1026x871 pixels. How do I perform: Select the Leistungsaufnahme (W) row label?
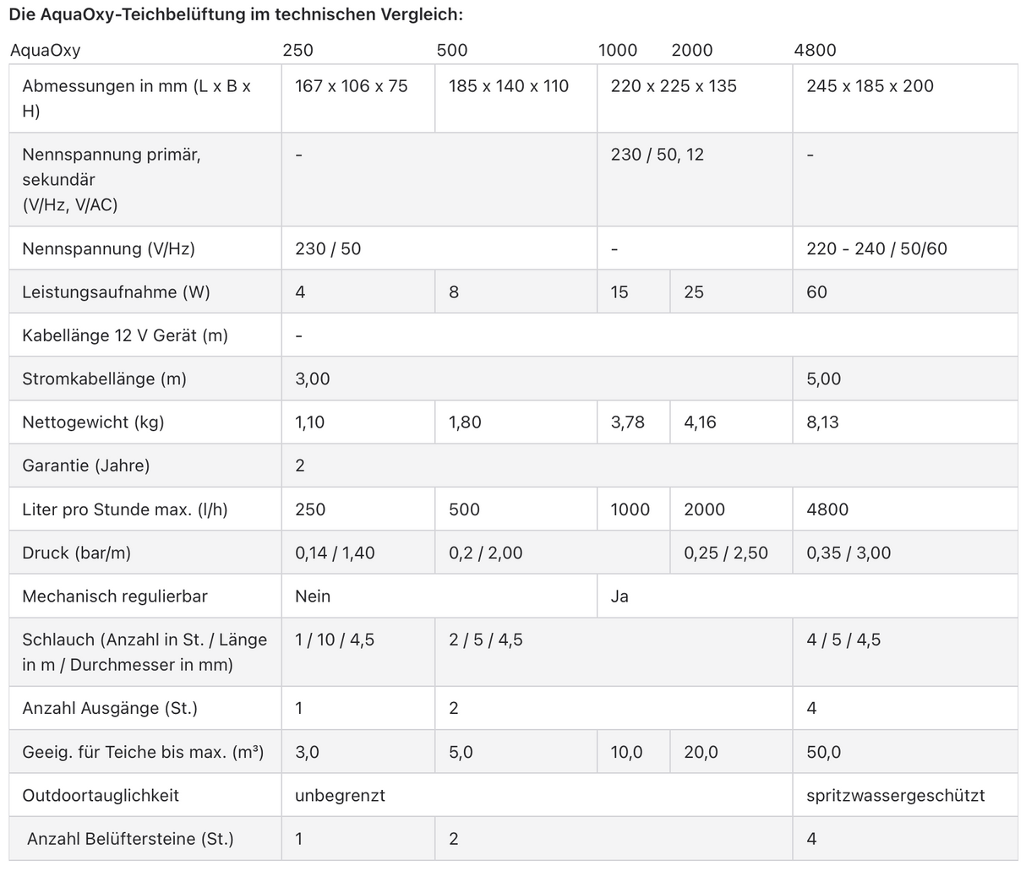(116, 292)
